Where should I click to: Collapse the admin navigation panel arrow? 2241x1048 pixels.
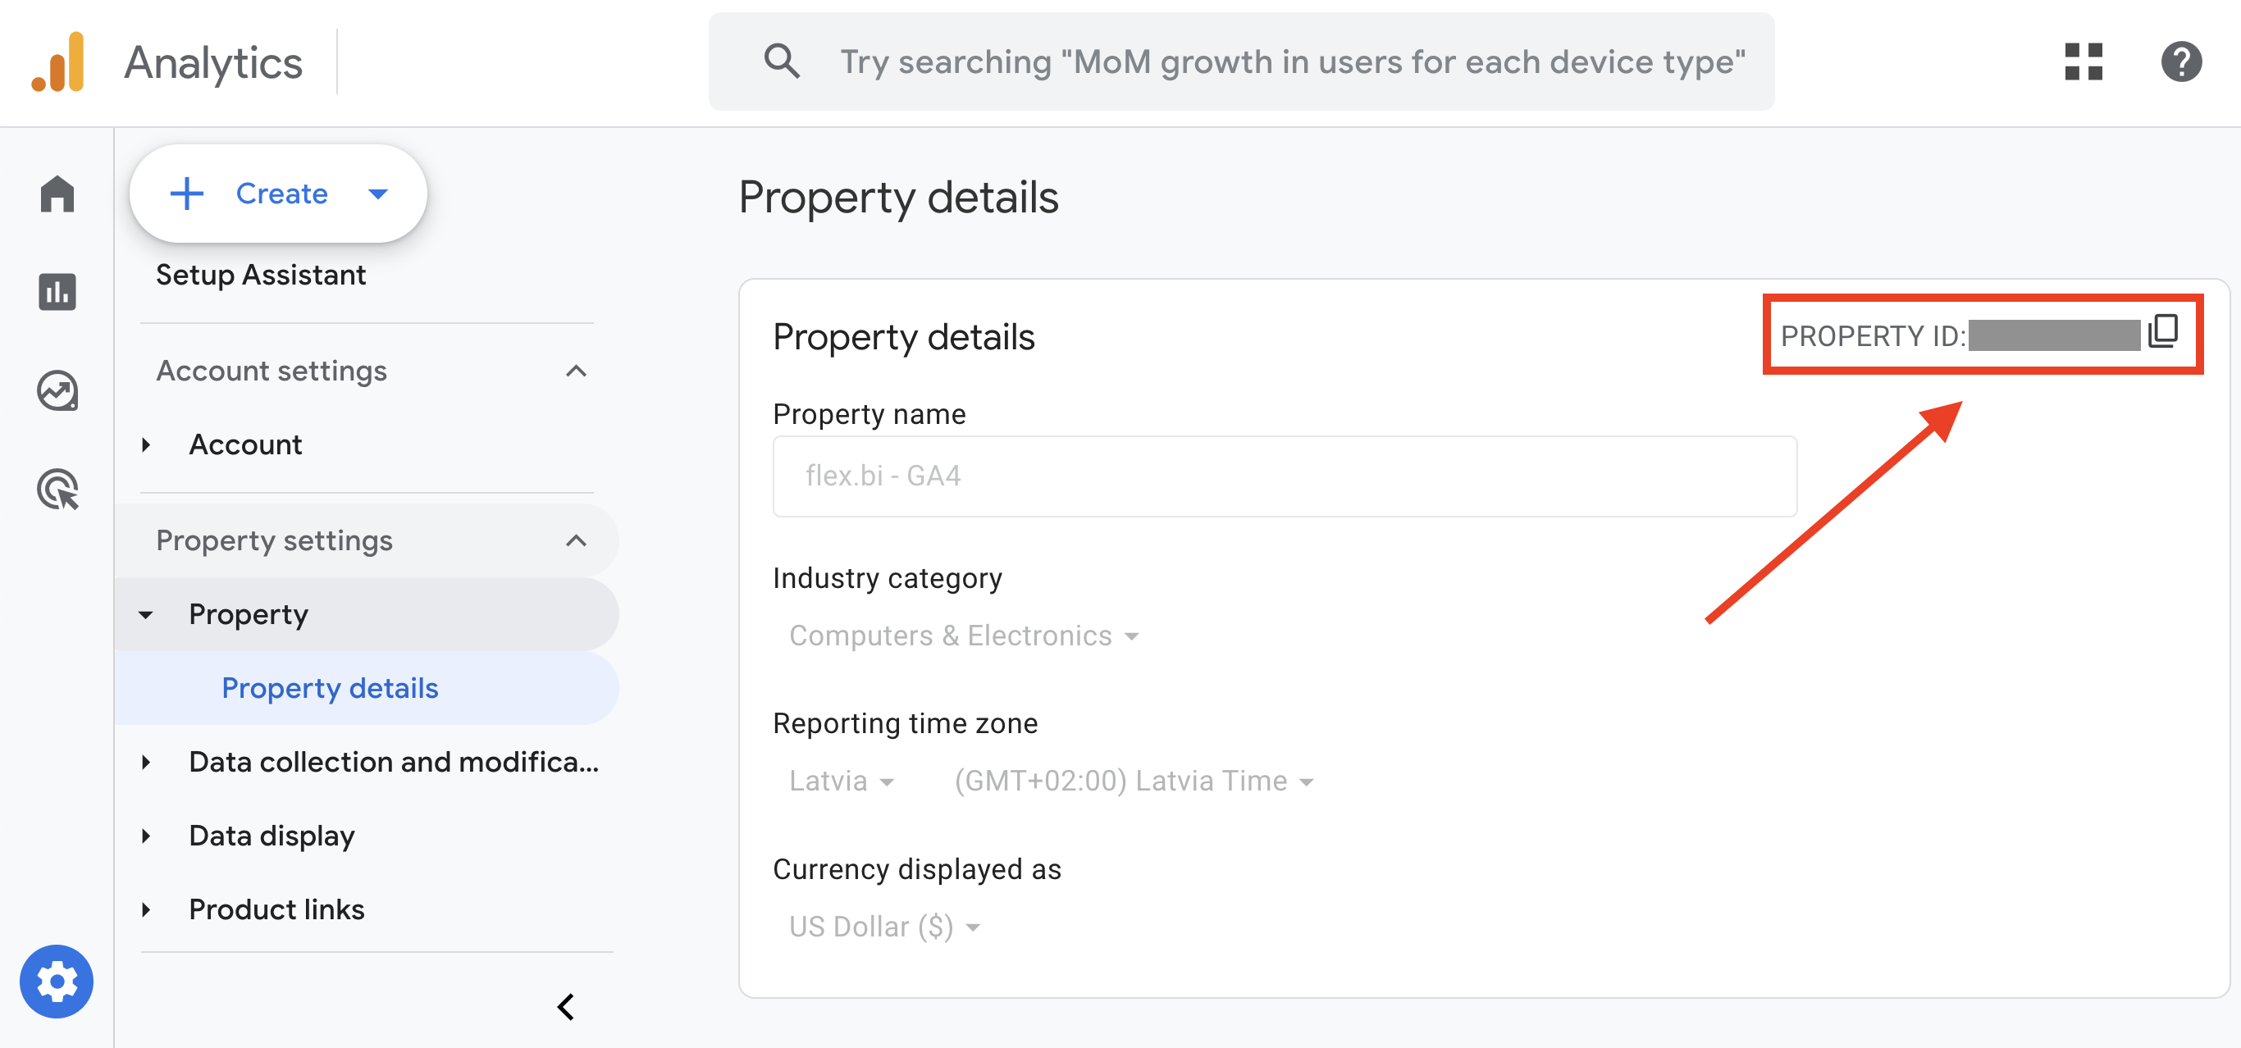tap(565, 1007)
